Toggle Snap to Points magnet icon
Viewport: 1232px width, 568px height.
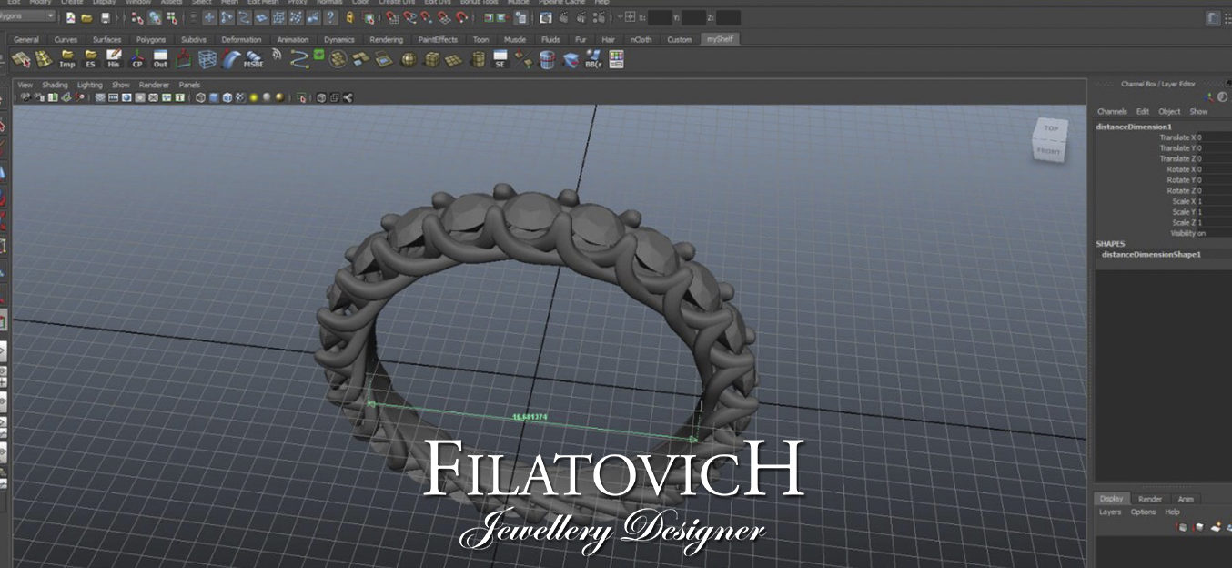click(x=426, y=17)
